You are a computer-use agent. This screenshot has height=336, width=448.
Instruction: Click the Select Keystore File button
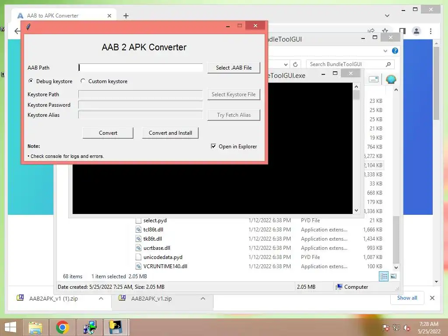click(x=234, y=94)
